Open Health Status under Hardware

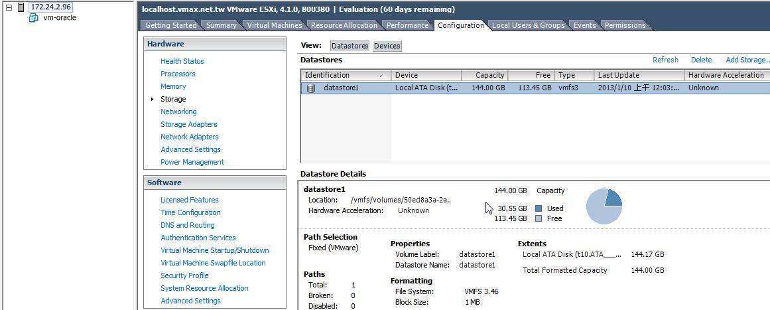point(182,61)
